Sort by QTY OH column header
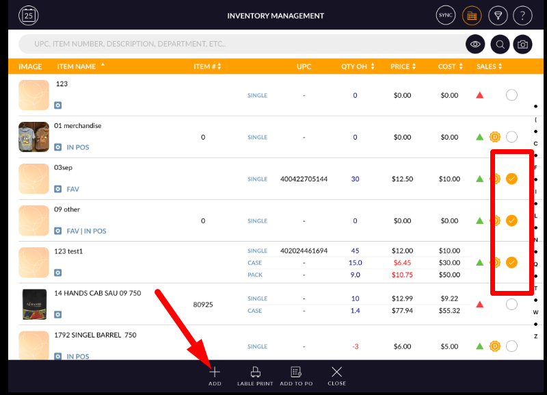This screenshot has height=395, width=547. pos(357,66)
